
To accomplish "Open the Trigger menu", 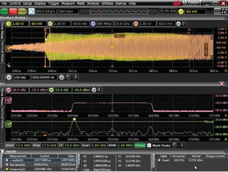I will 53,3.
